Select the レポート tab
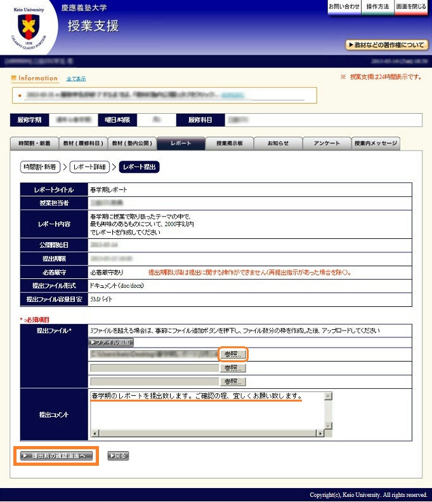The image size is (432, 502). 181,144
